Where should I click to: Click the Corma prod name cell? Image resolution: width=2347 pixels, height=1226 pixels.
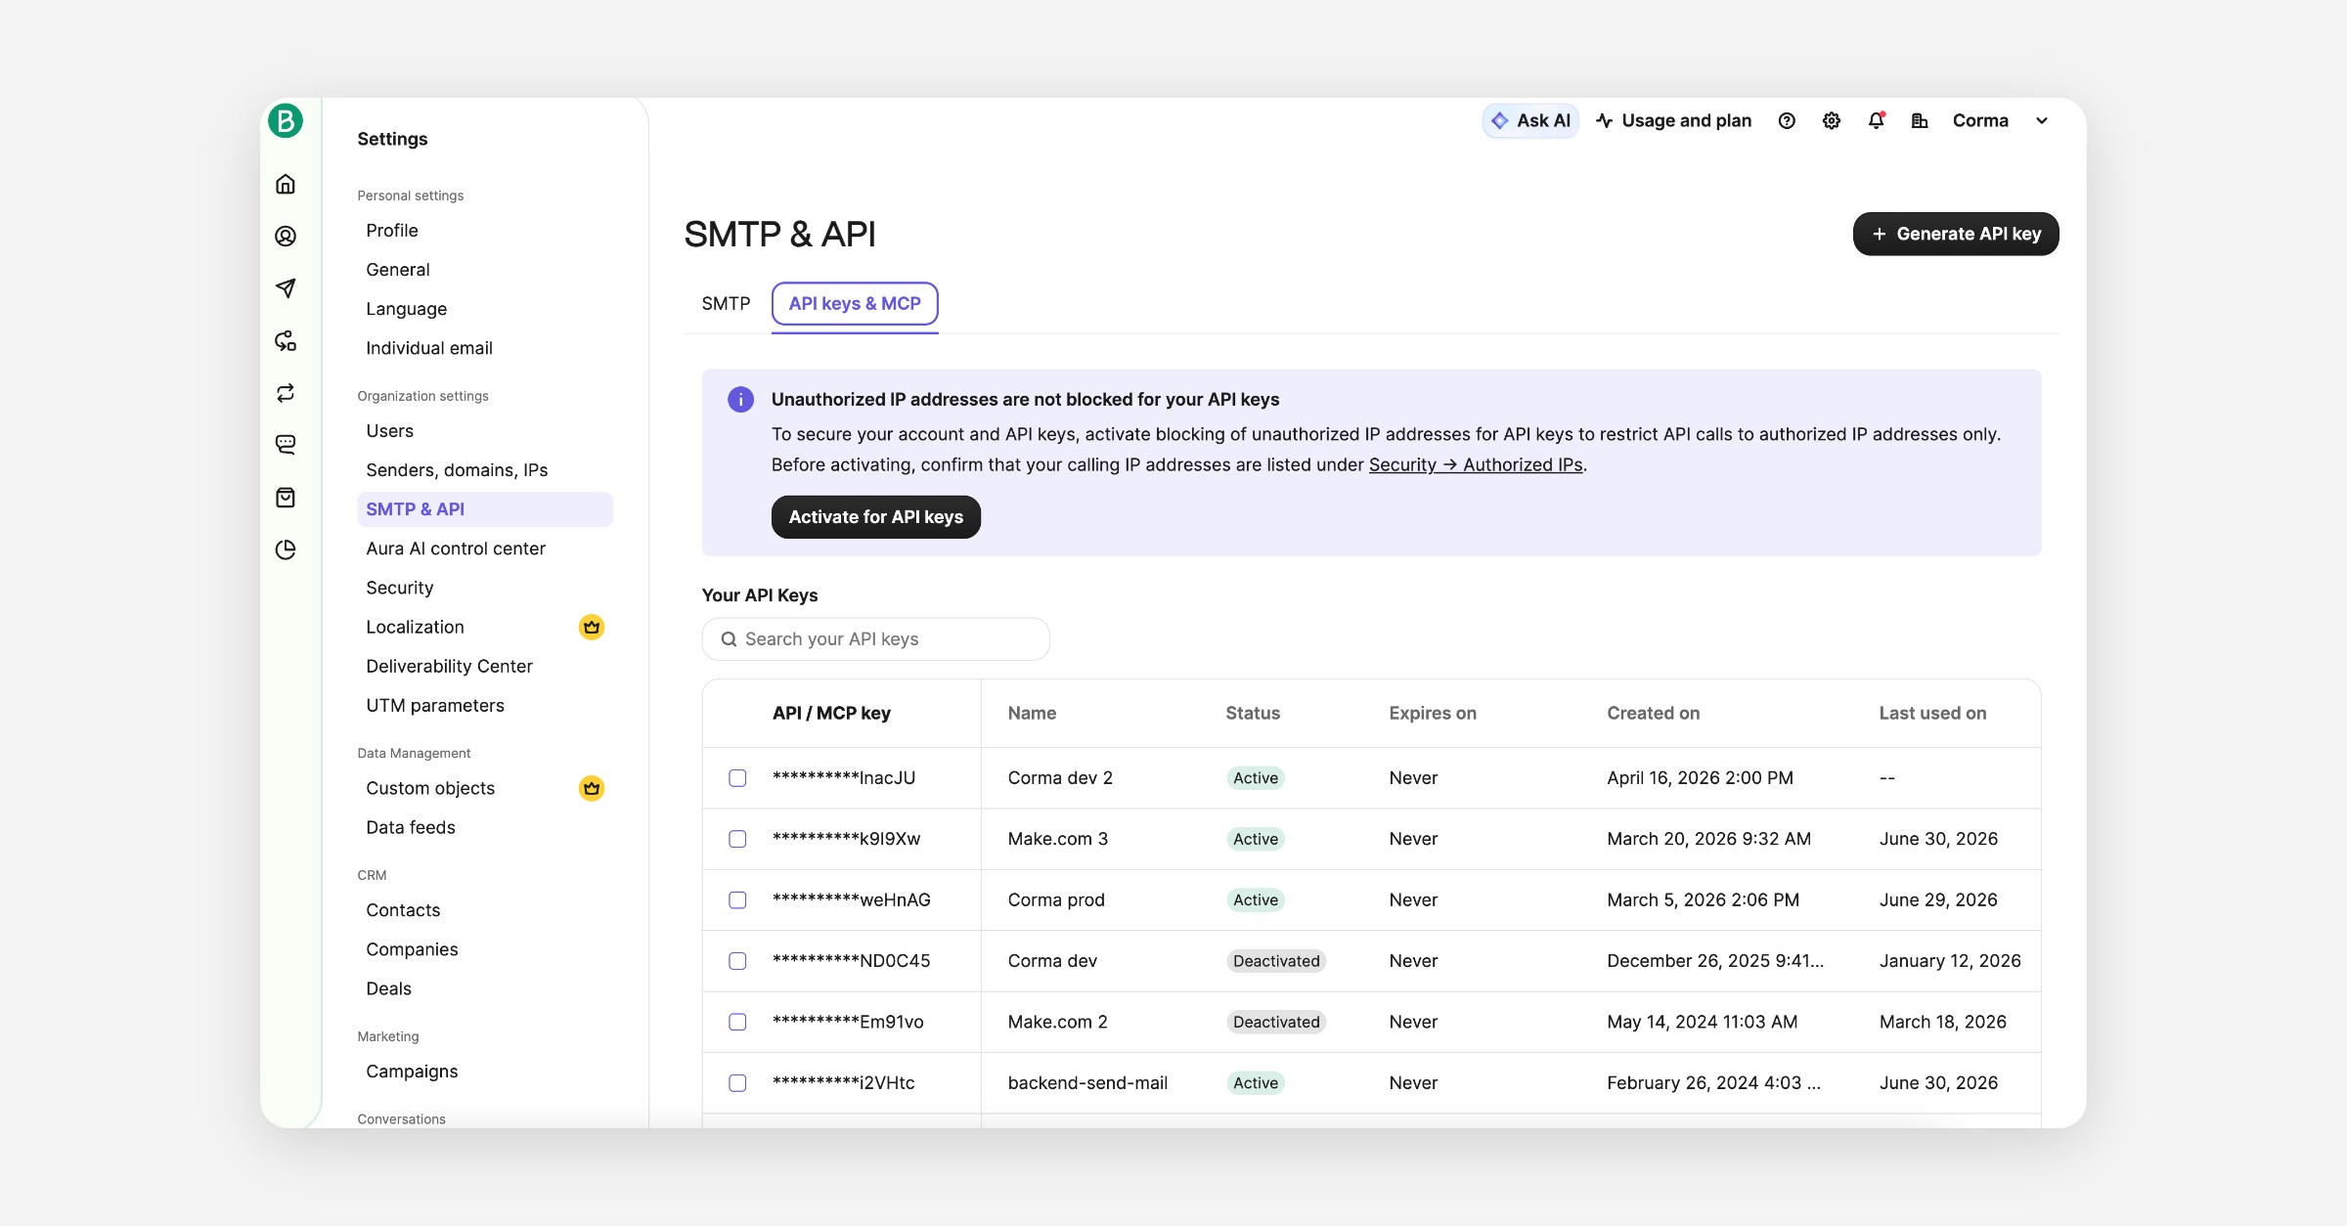1056,900
